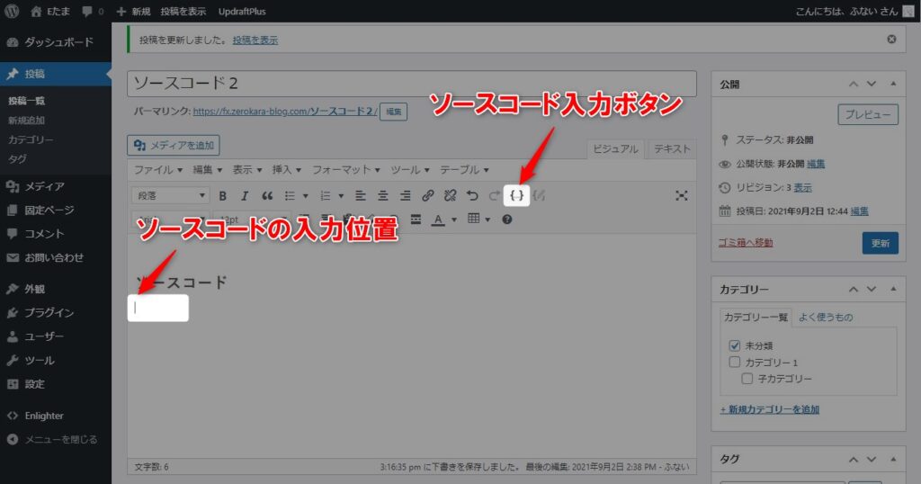Open the 挿入 editor menu

(x=287, y=170)
